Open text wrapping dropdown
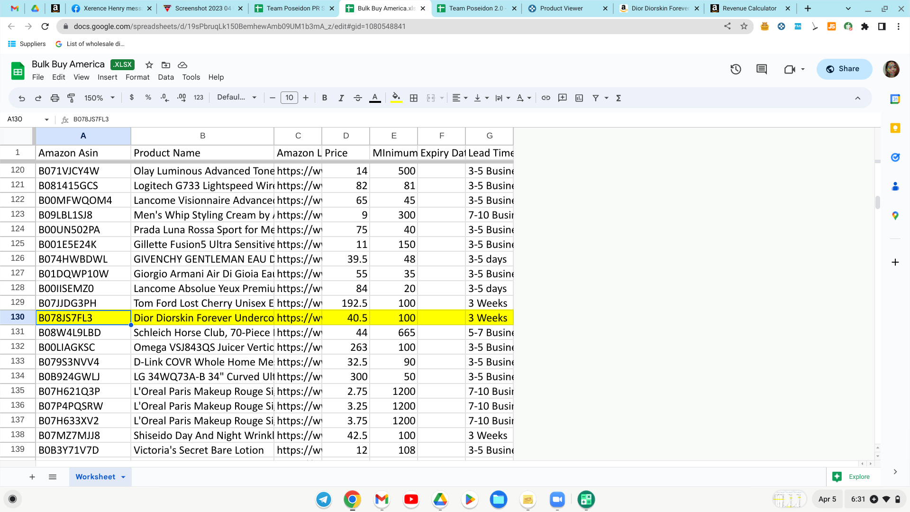 tap(502, 98)
